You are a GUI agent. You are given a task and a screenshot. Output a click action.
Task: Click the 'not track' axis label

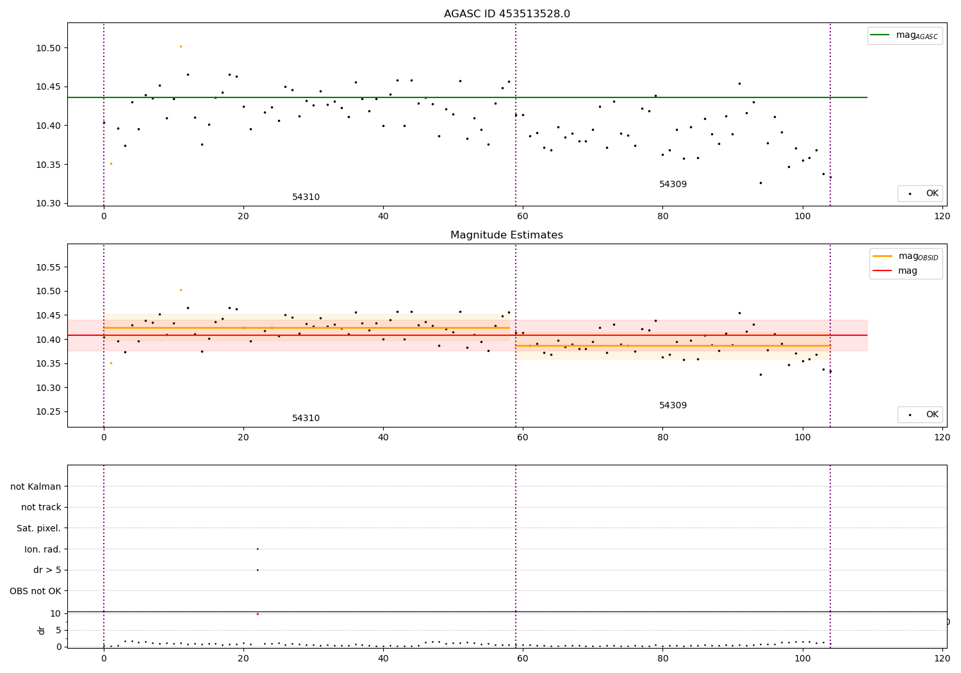41,508
